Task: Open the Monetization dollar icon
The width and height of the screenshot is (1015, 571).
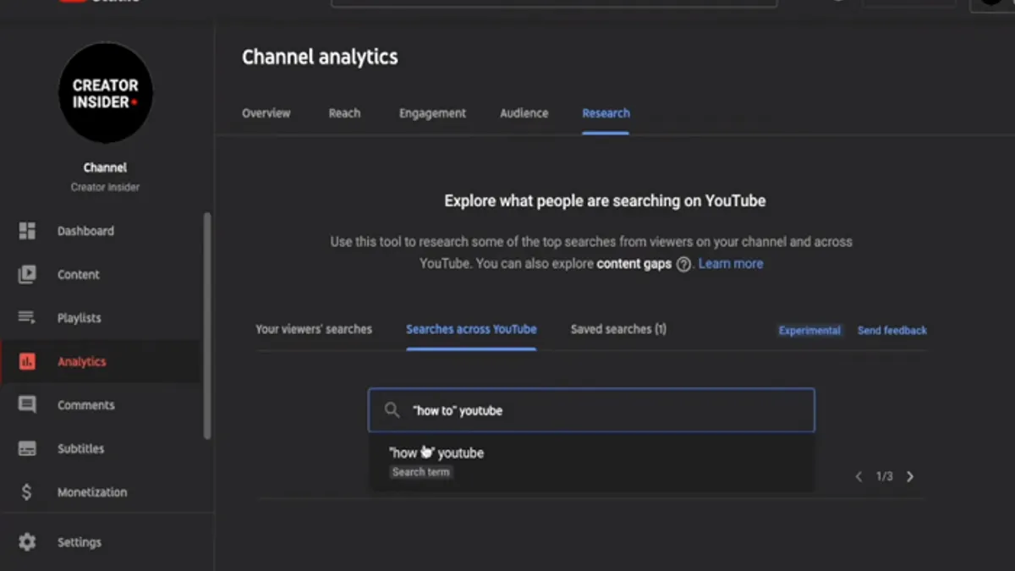Action: (27, 492)
